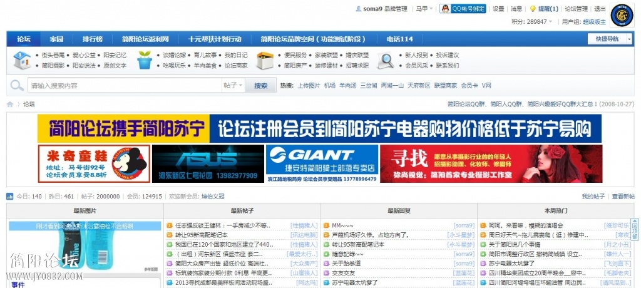Screen dimensions: 641x288
Task: Click the blue icon beside 四川简阳河堤垮塌 post
Action: point(483,282)
